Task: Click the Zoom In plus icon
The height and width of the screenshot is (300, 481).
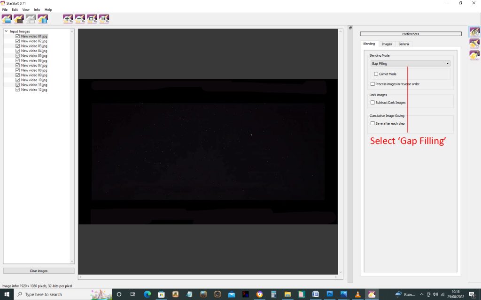Action: coord(68,19)
